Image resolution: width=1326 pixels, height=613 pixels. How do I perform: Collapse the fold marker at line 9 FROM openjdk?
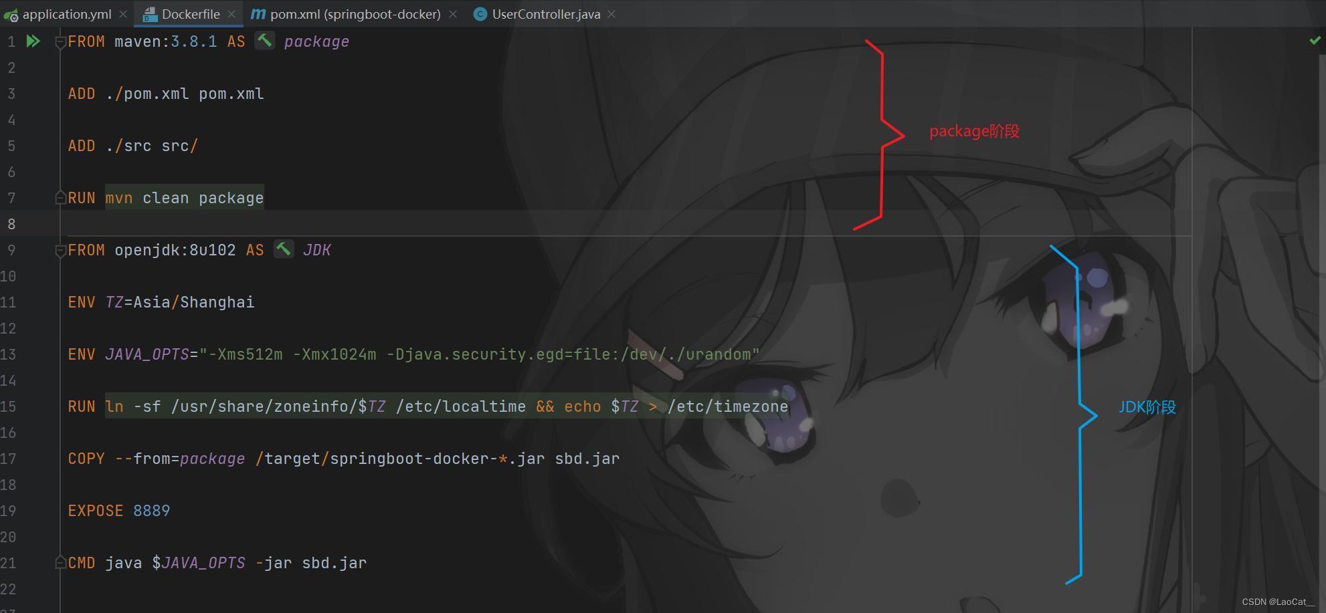(60, 251)
